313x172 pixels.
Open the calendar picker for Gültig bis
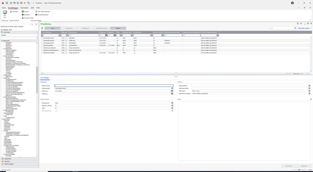(x=172, y=94)
